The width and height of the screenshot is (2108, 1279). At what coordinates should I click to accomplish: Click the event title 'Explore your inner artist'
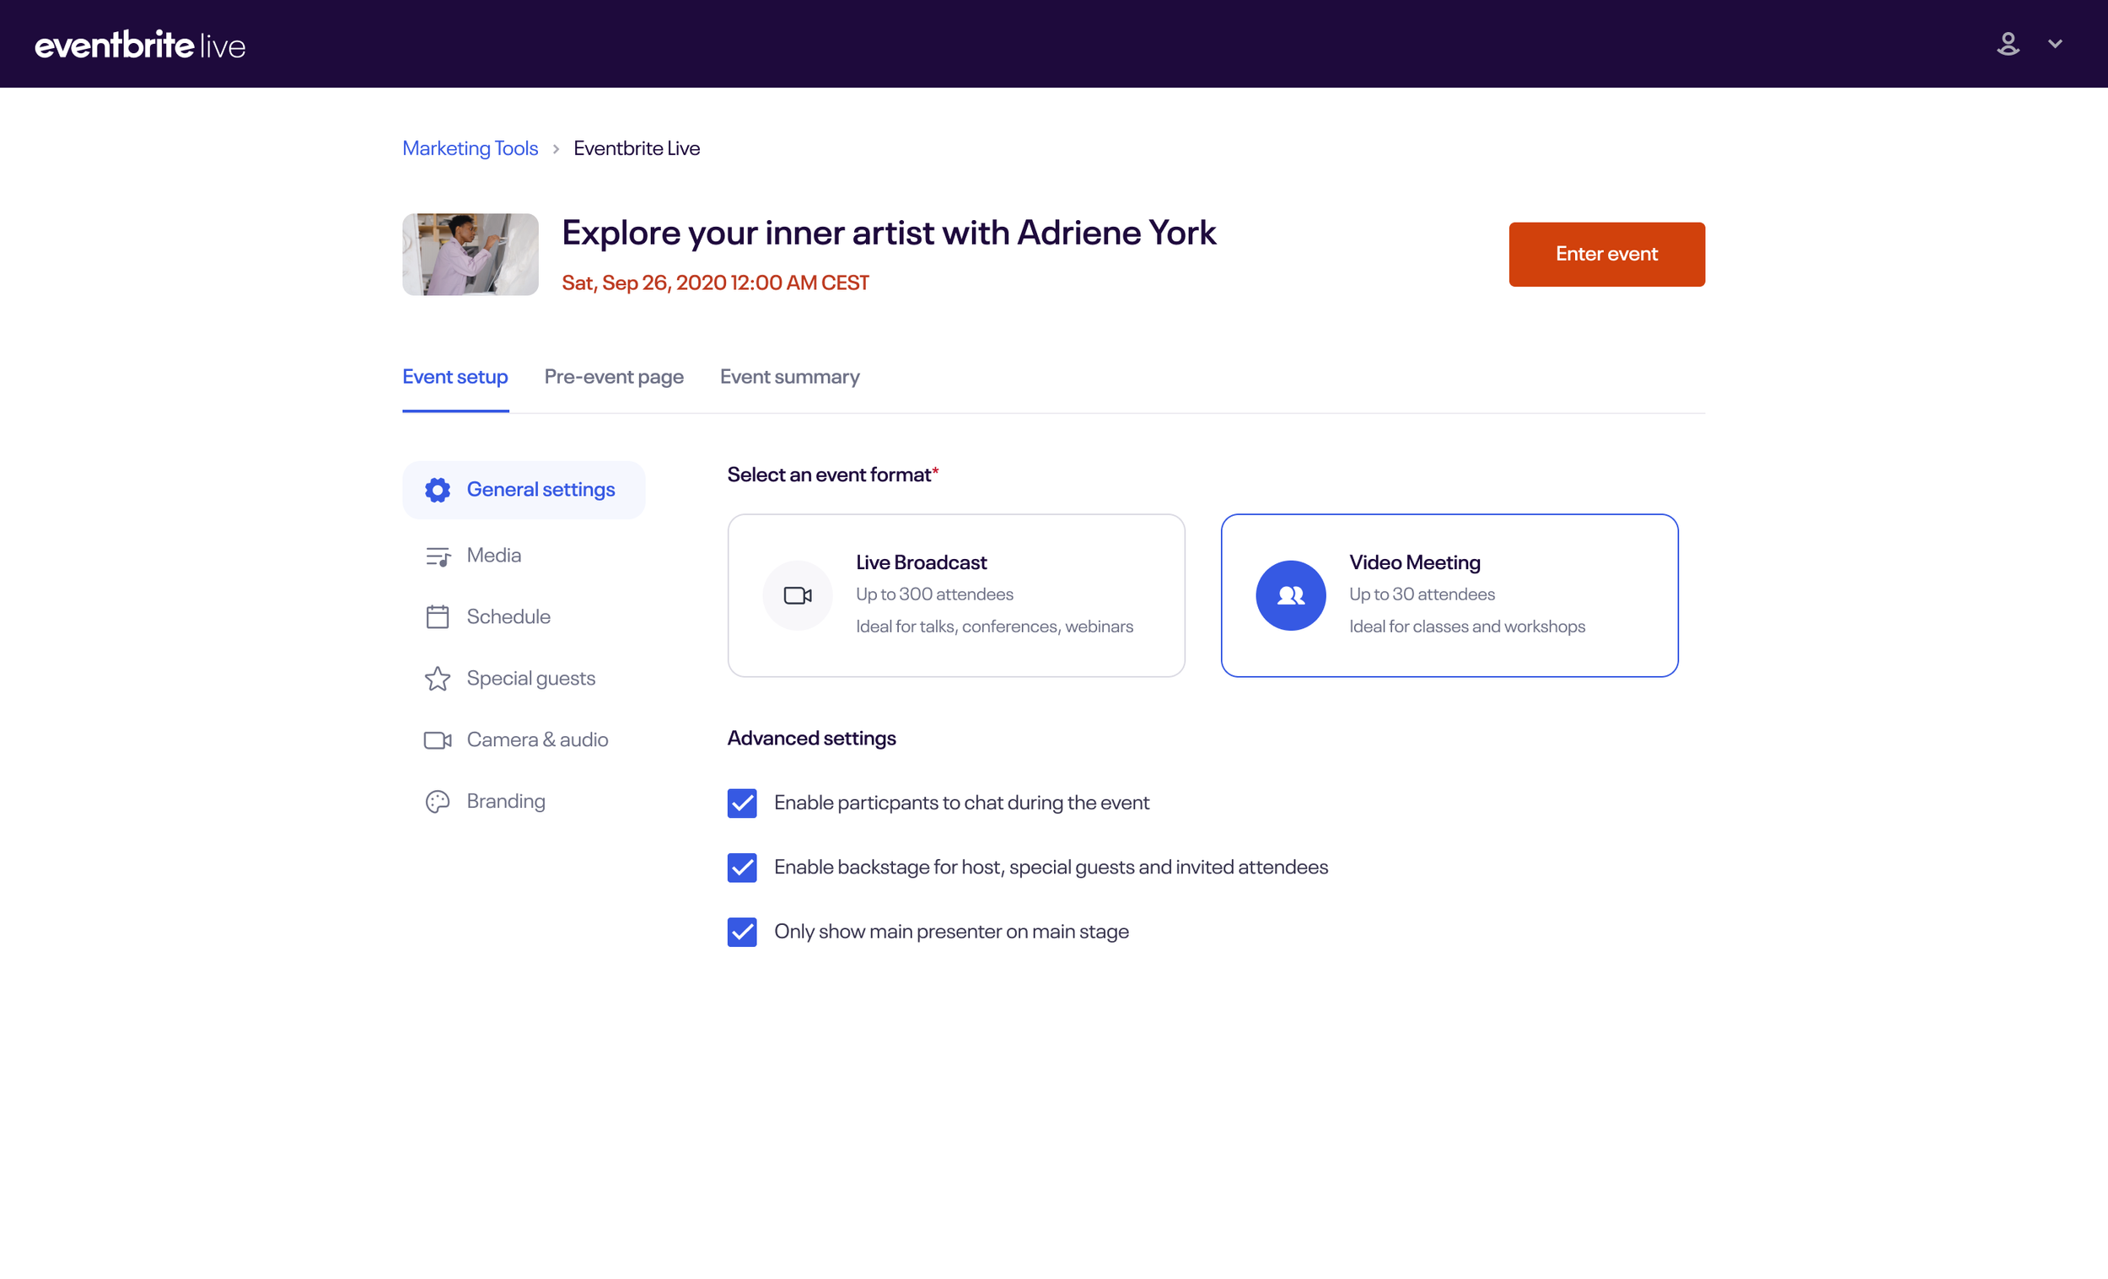(x=889, y=233)
